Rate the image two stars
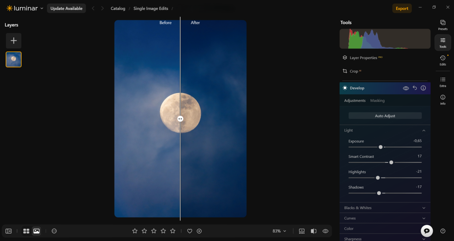This screenshot has width=454, height=241. tap(144, 231)
